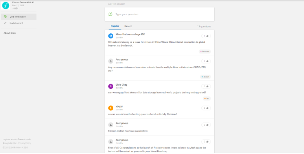Click the Switch event arrows icon
304x154 pixels.
(5, 23)
